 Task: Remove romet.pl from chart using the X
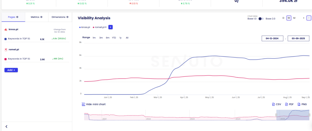106,27
